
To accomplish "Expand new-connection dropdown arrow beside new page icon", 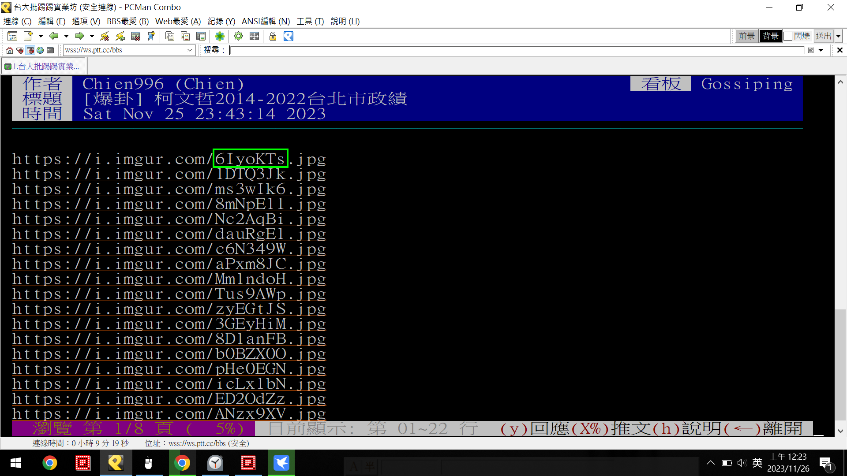I will (x=41, y=36).
